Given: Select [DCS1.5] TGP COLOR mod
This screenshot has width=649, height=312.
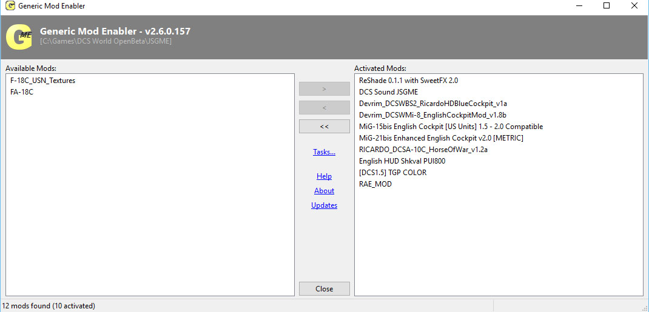Looking at the screenshot, I should point(393,172).
